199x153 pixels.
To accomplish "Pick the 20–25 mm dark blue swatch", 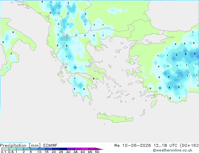I will click(x=56, y=149).
